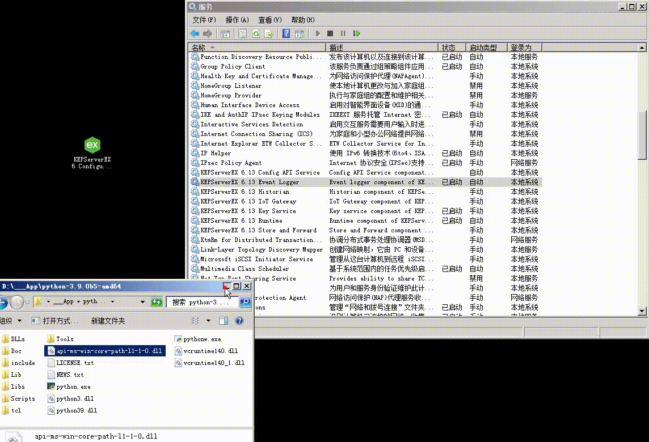This screenshot has height=442, width=649.
Task: Select the python3.dll file
Action: point(71,398)
